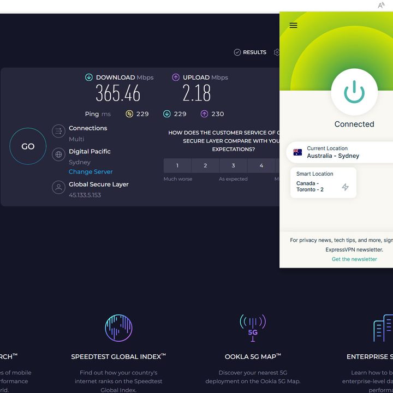The width and height of the screenshot is (393, 393).
Task: Select Smart Location Canada - Toronto - 2
Action: (323, 183)
